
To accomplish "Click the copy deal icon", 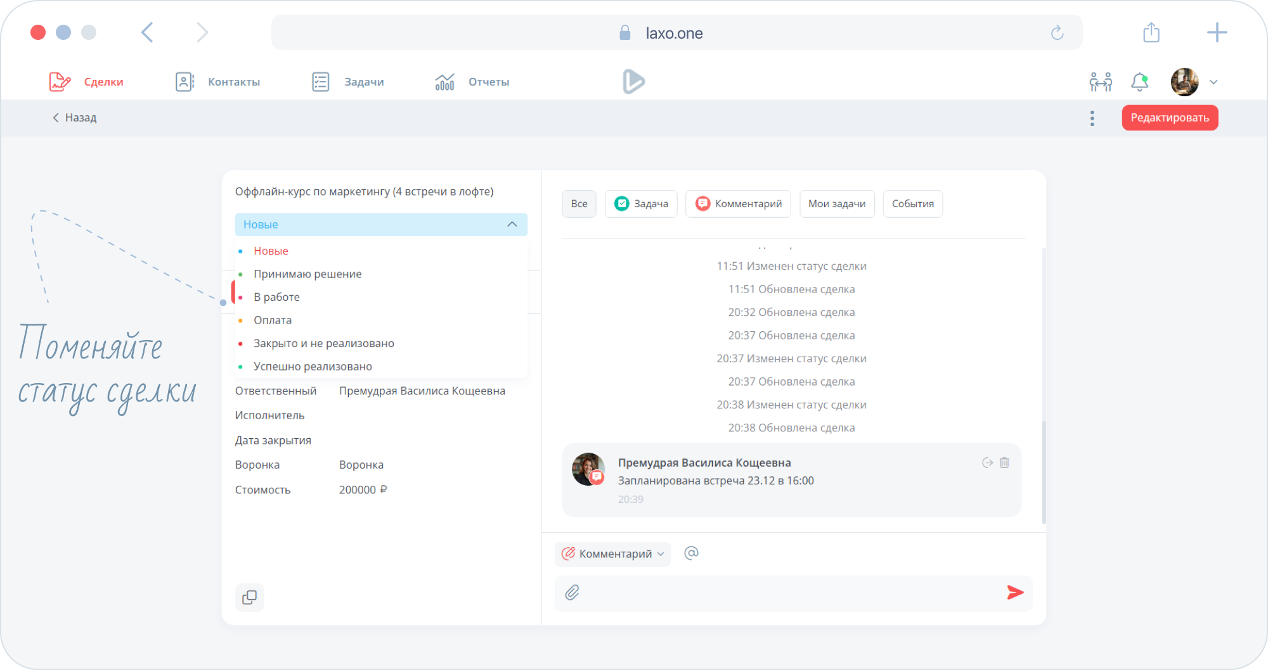I will point(249,597).
